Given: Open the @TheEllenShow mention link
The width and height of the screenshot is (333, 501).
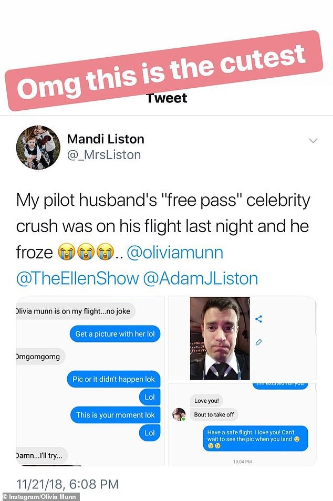Looking at the screenshot, I should (x=77, y=278).
